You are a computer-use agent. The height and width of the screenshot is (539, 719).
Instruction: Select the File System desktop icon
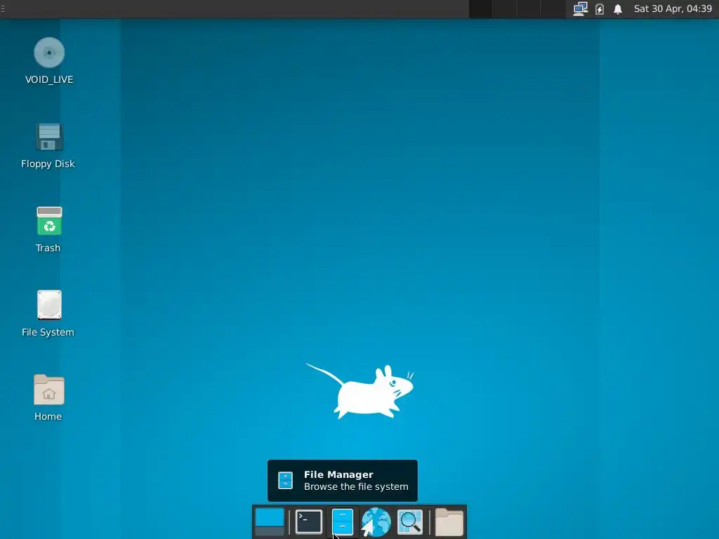click(x=49, y=305)
